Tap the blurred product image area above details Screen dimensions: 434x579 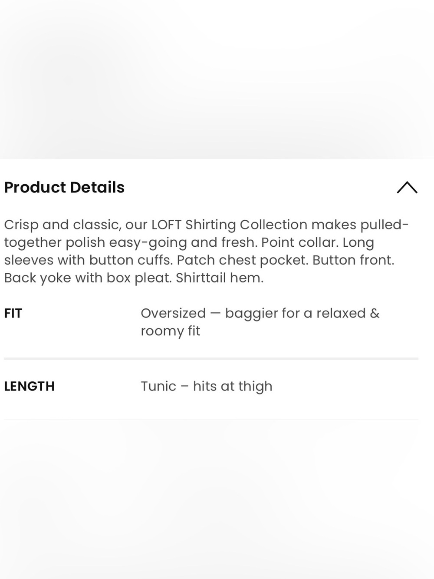coord(217,79)
